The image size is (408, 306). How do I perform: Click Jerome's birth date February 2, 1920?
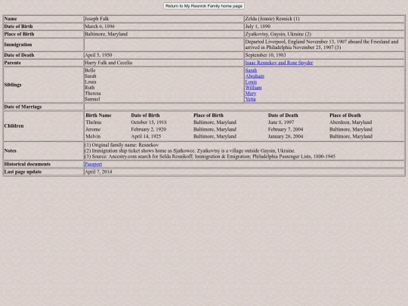pyautogui.click(x=148, y=129)
